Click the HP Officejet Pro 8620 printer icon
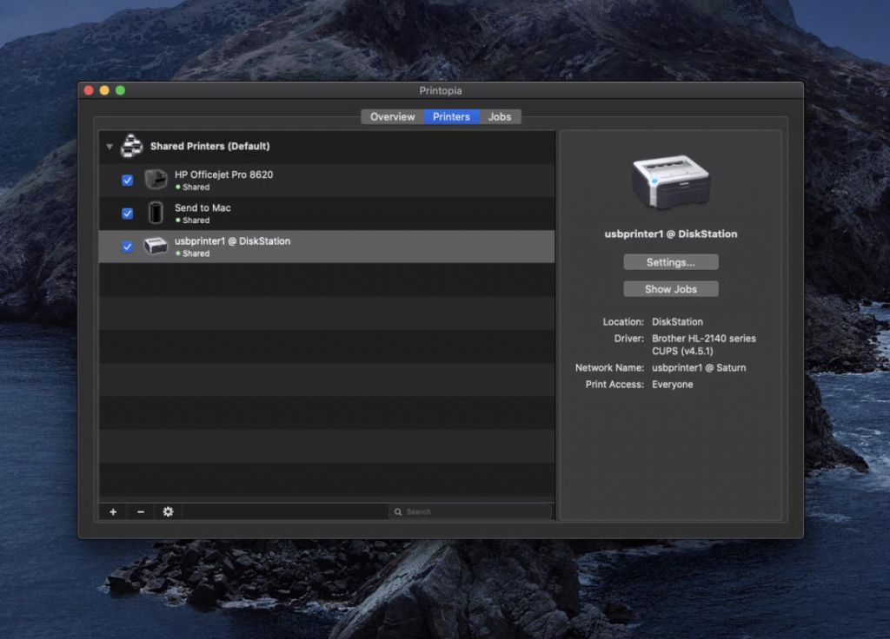 click(156, 179)
